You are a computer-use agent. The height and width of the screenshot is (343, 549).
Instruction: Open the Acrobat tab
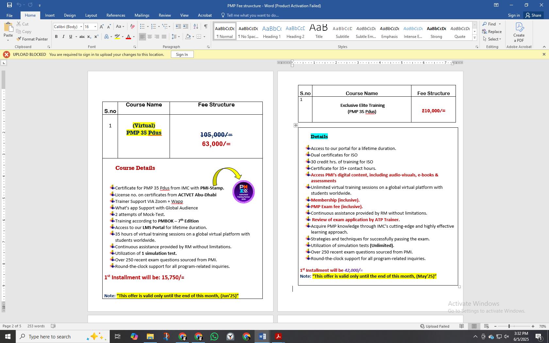[x=205, y=15]
